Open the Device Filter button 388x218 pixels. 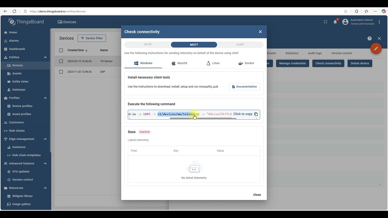[x=92, y=38]
